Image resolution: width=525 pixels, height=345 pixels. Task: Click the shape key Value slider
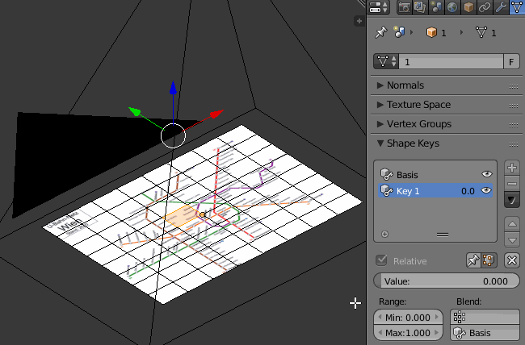(x=447, y=281)
